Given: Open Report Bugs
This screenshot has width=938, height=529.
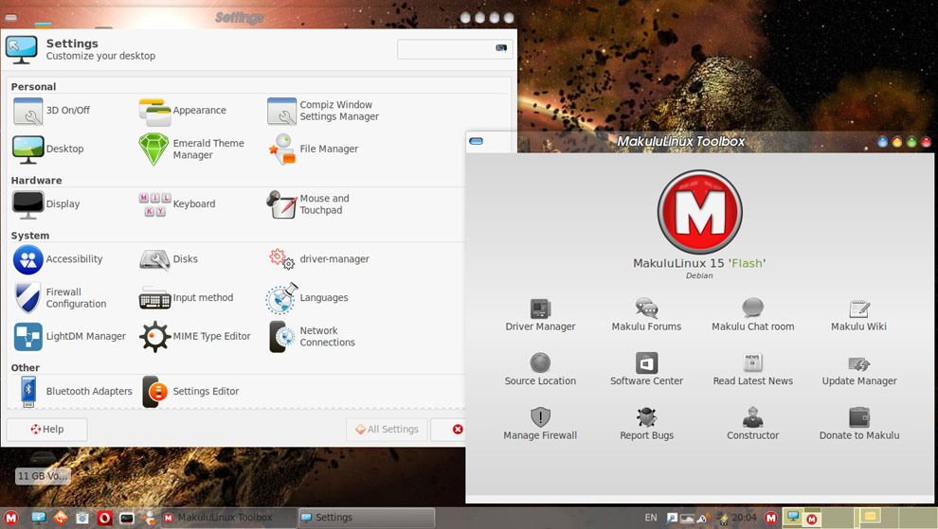Looking at the screenshot, I should (647, 424).
